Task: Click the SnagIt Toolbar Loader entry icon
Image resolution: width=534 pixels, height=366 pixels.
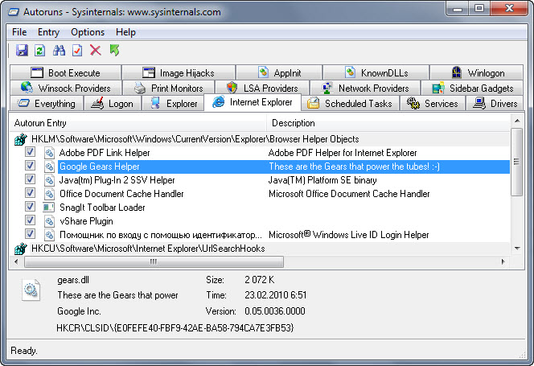Action: tap(49, 208)
